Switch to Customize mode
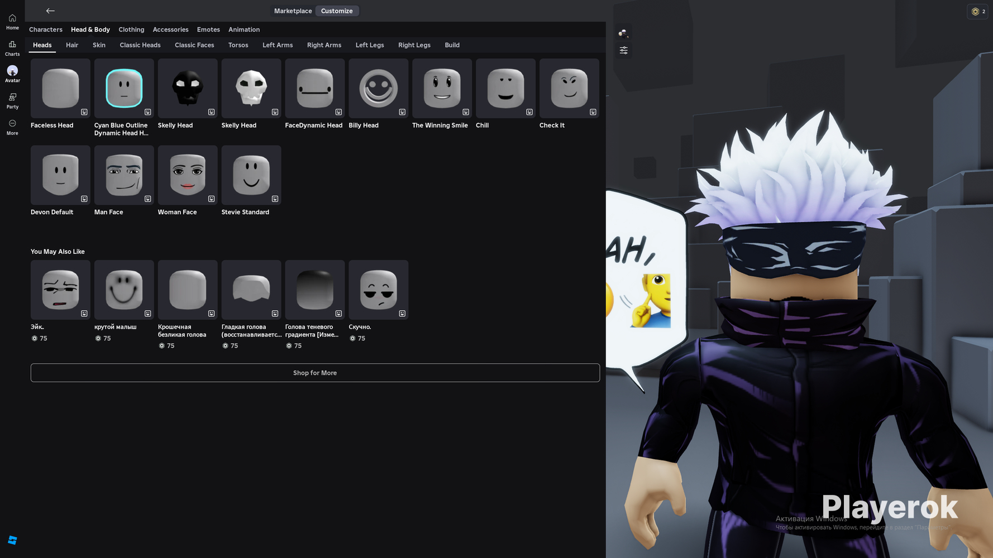 pos(337,11)
